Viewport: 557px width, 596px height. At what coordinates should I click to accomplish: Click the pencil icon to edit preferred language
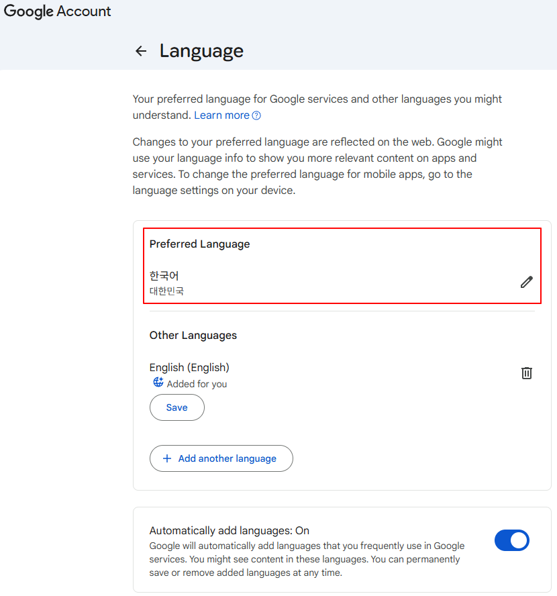click(x=527, y=282)
